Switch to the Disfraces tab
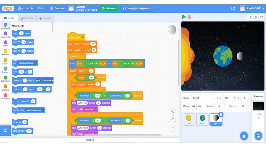This screenshot has width=266, height=149. tap(27, 18)
